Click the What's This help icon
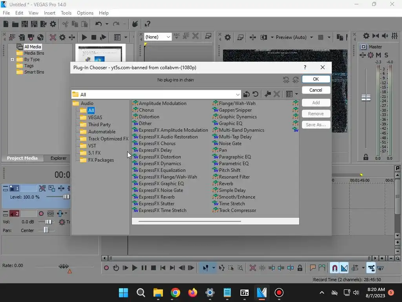Screen dimensions: 402x302 [x=147, y=24]
